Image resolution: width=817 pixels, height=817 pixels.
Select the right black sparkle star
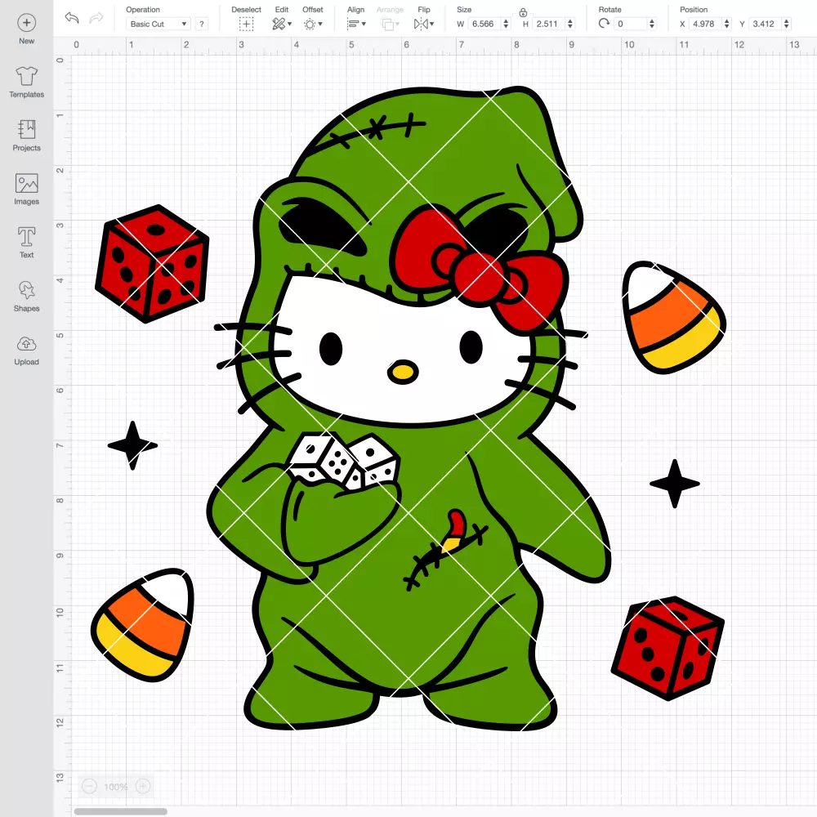(675, 484)
